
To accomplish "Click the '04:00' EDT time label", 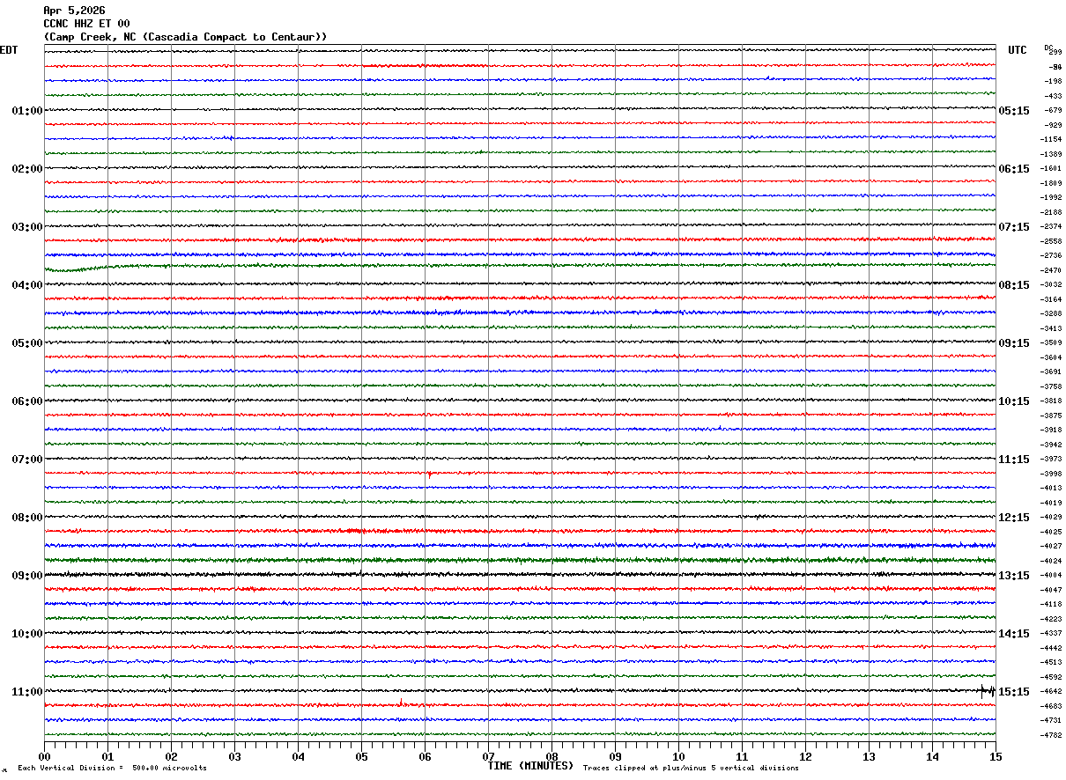I will (x=27, y=285).
